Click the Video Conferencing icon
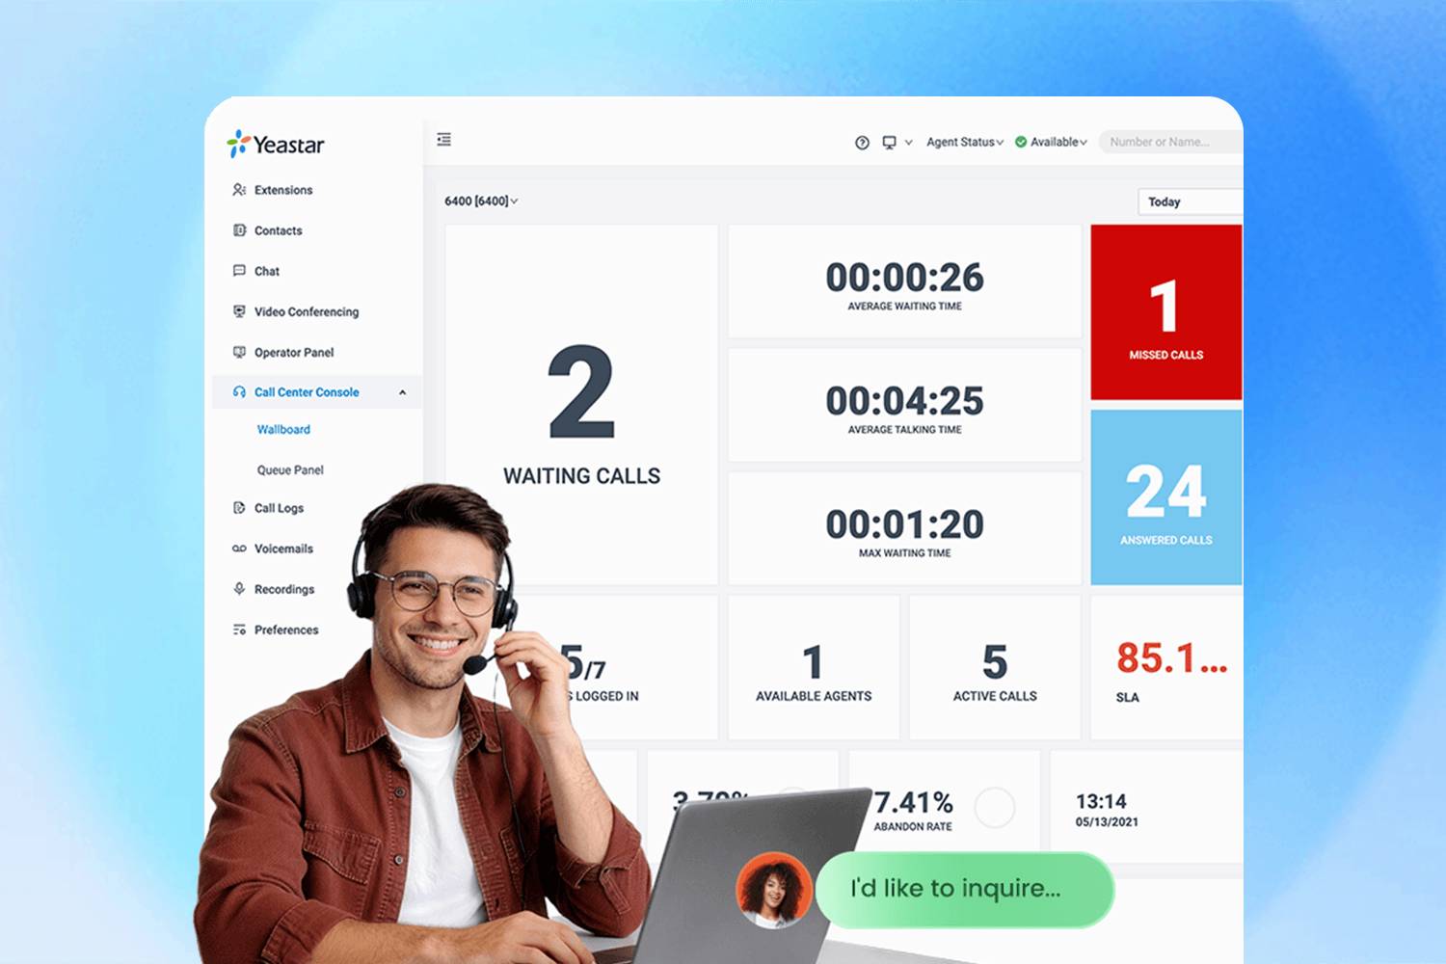Image resolution: width=1446 pixels, height=964 pixels. click(x=239, y=311)
